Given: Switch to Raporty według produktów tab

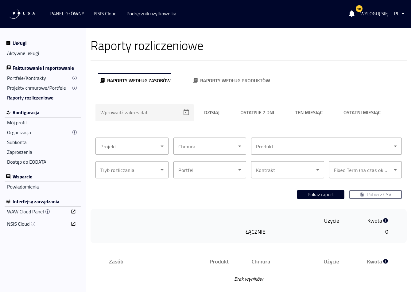Looking at the screenshot, I should [231, 80].
